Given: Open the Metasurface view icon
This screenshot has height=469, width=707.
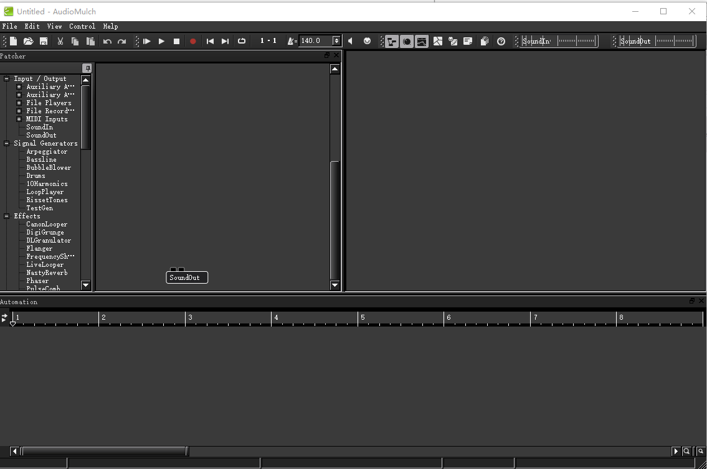Looking at the screenshot, I should tap(438, 42).
